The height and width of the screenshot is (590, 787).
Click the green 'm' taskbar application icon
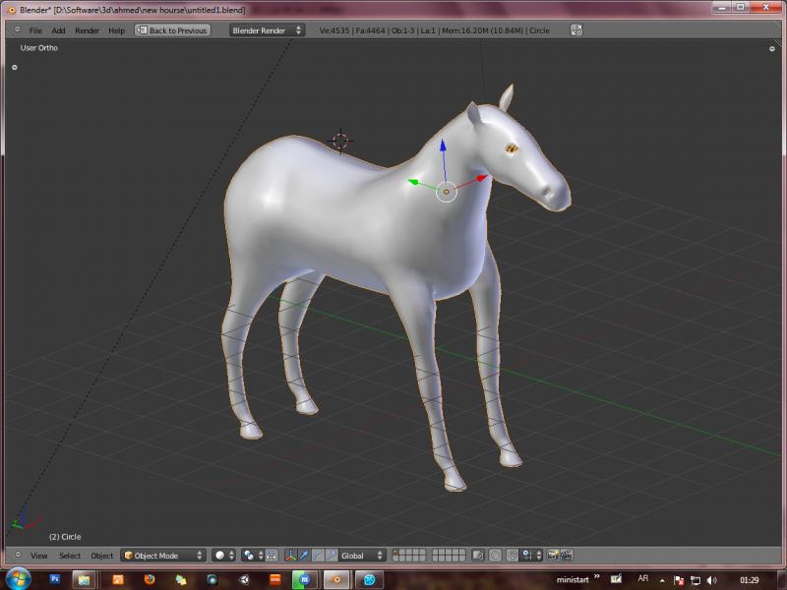(305, 579)
